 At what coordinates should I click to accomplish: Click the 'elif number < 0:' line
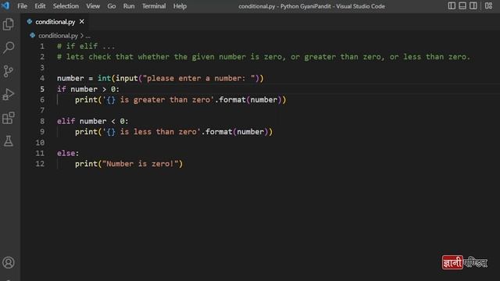click(93, 121)
